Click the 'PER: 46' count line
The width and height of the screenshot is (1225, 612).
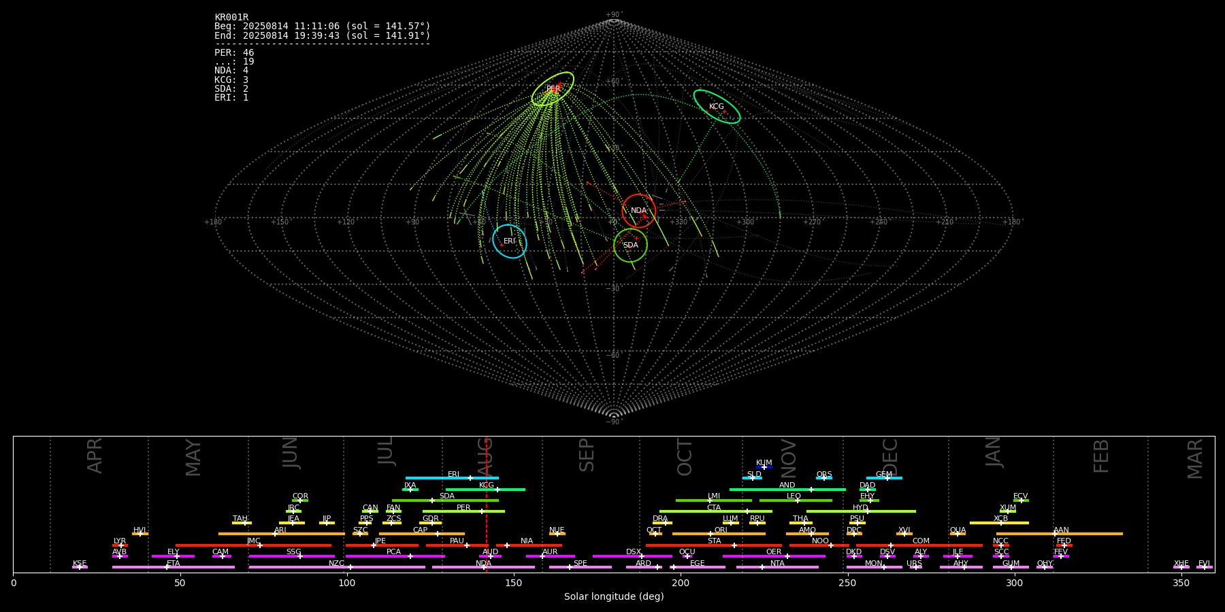tap(234, 53)
